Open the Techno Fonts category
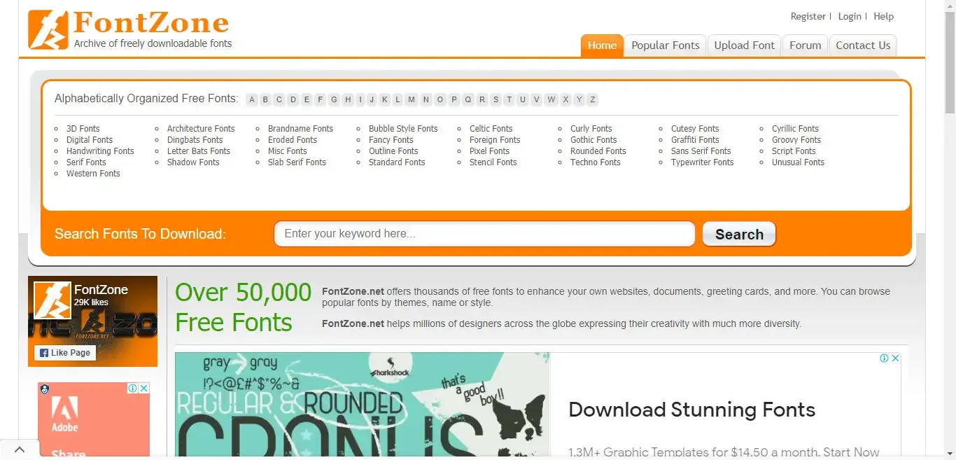956x460 pixels. tap(595, 162)
